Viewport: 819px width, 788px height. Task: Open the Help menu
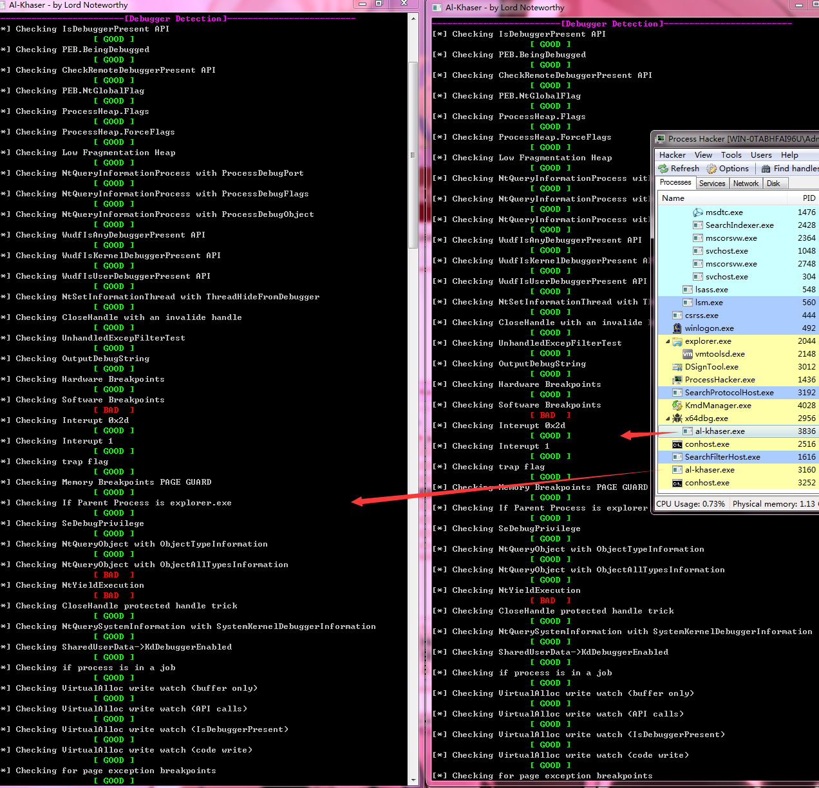(789, 155)
